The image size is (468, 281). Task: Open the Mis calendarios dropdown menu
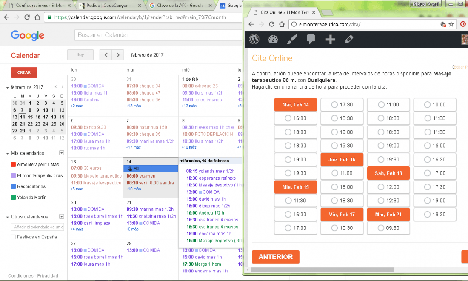click(62, 153)
